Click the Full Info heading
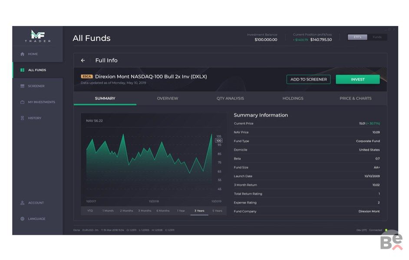 [106, 60]
